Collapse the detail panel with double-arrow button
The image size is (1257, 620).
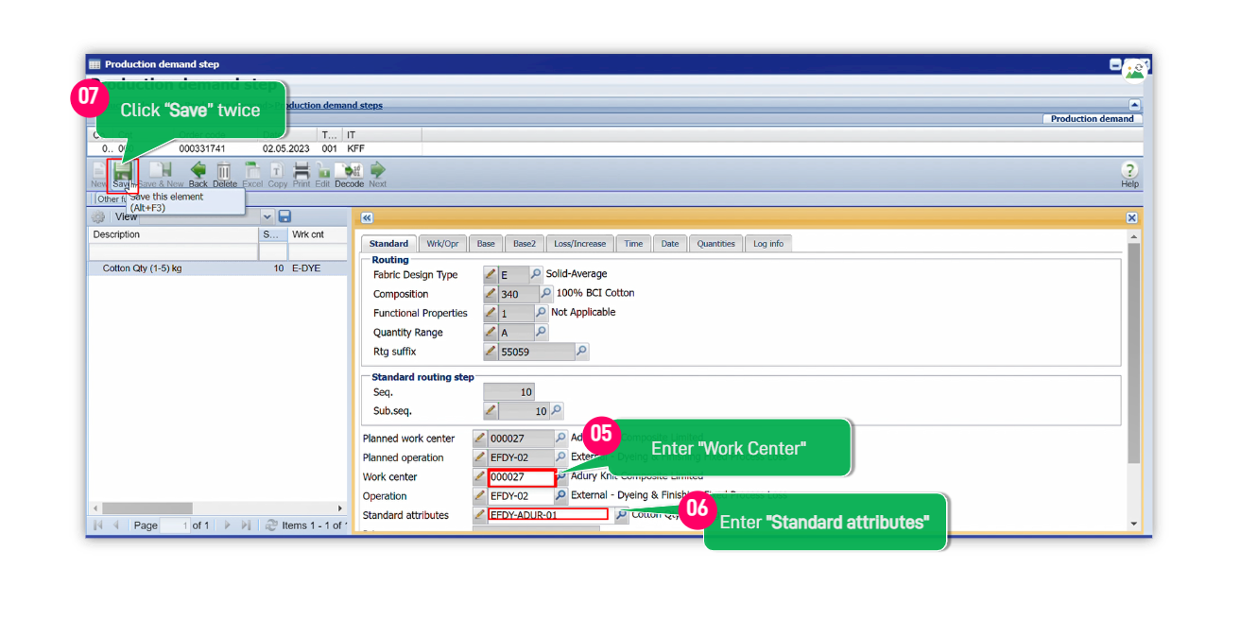[x=367, y=217]
